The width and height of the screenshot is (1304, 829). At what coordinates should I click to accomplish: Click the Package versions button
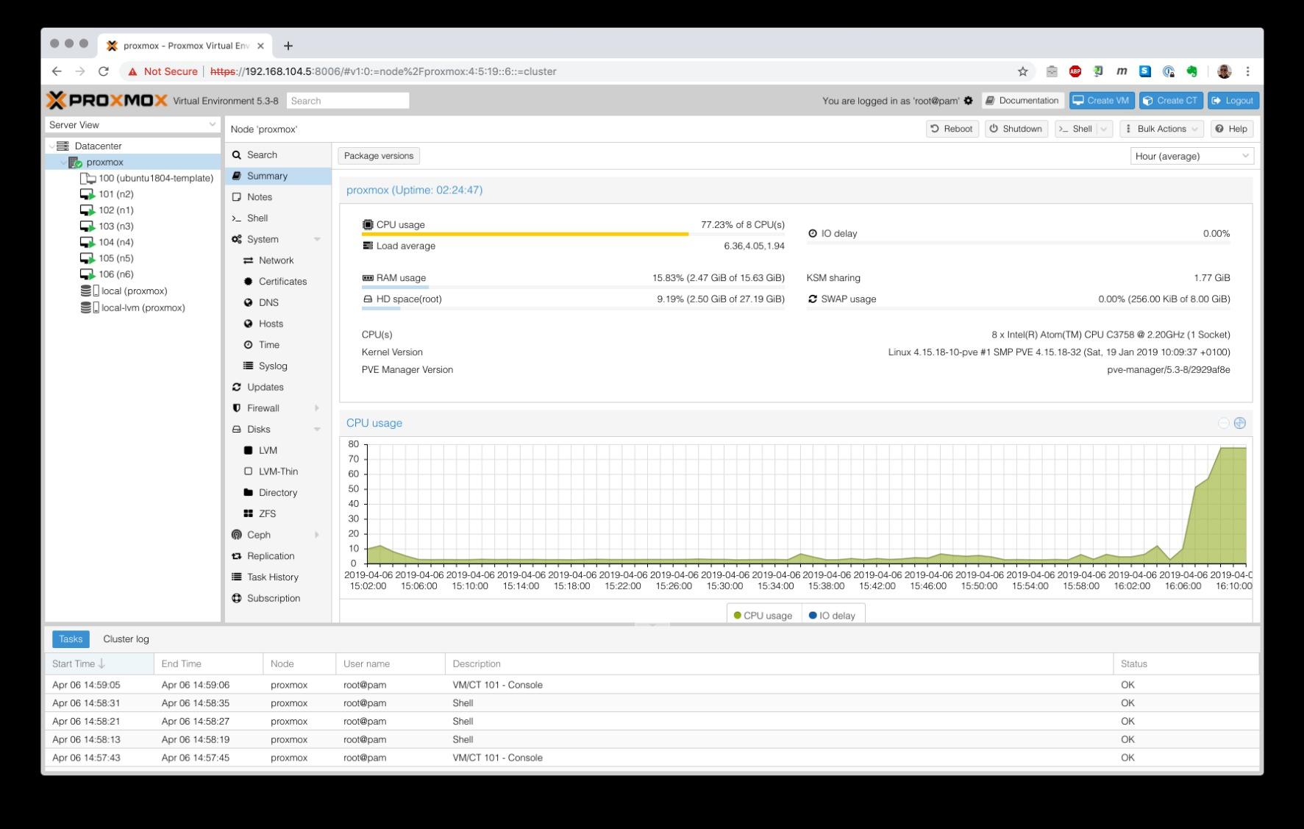click(x=379, y=156)
